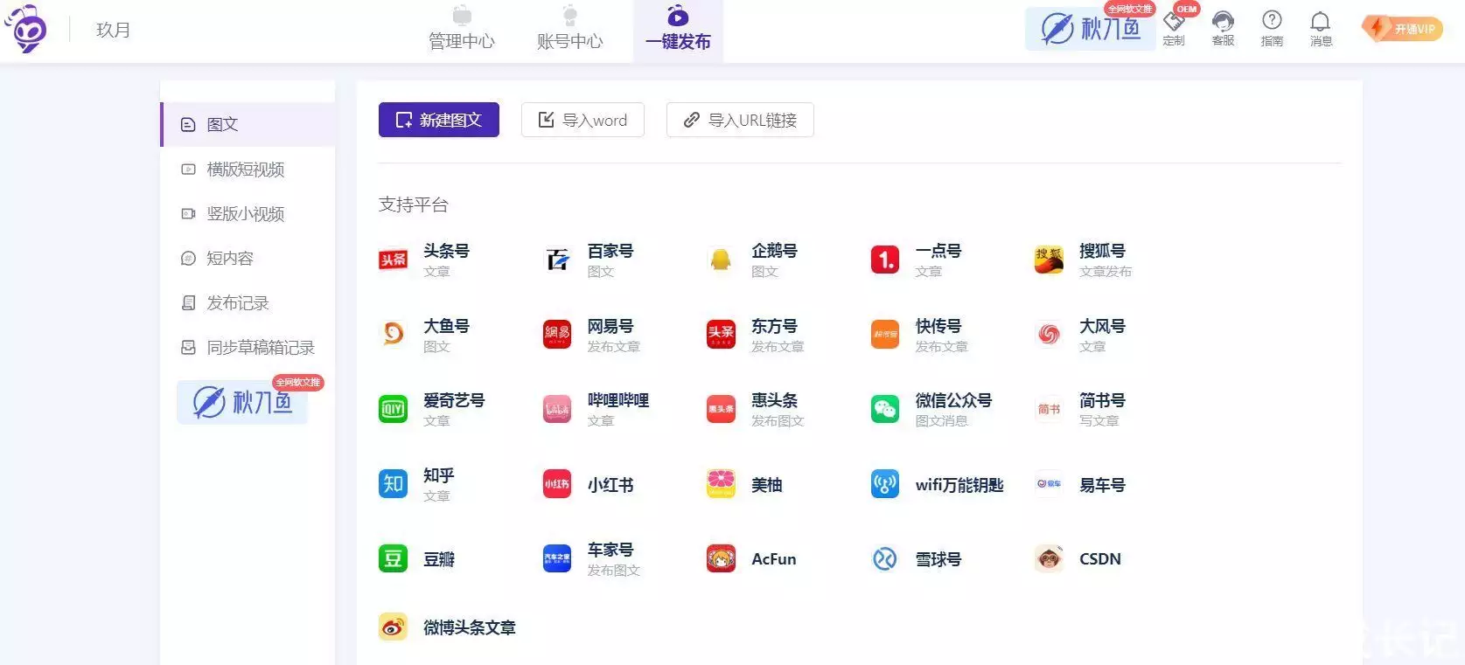
Task: Select the 知乎 blue icon
Action: click(393, 483)
